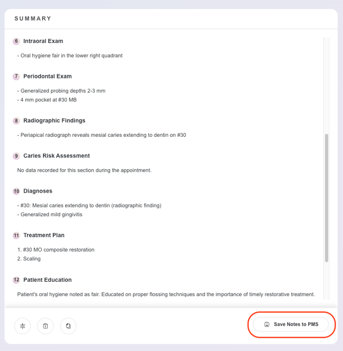Click the trash delete notes icon

46,326
